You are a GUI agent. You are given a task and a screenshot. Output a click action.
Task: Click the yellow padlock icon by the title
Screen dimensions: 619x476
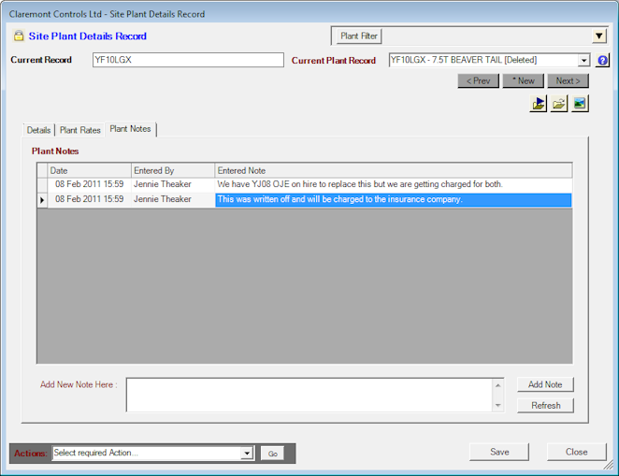pos(19,36)
